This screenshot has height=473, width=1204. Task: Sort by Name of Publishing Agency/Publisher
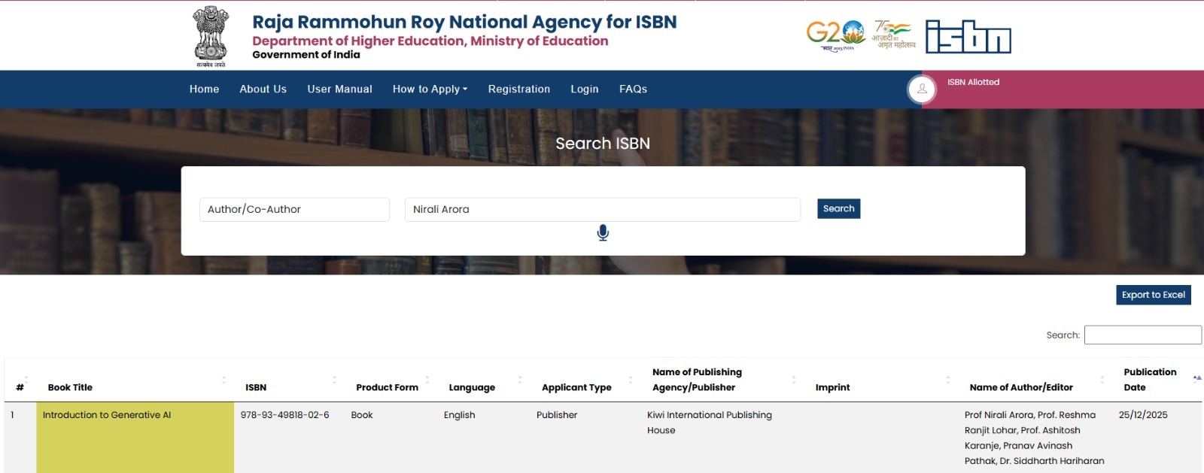coord(697,380)
